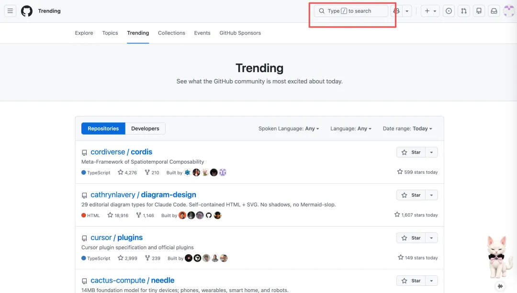Screen dimensions: 517x293
Task: Star the cordiverse / cordis repository
Action: point(411,152)
